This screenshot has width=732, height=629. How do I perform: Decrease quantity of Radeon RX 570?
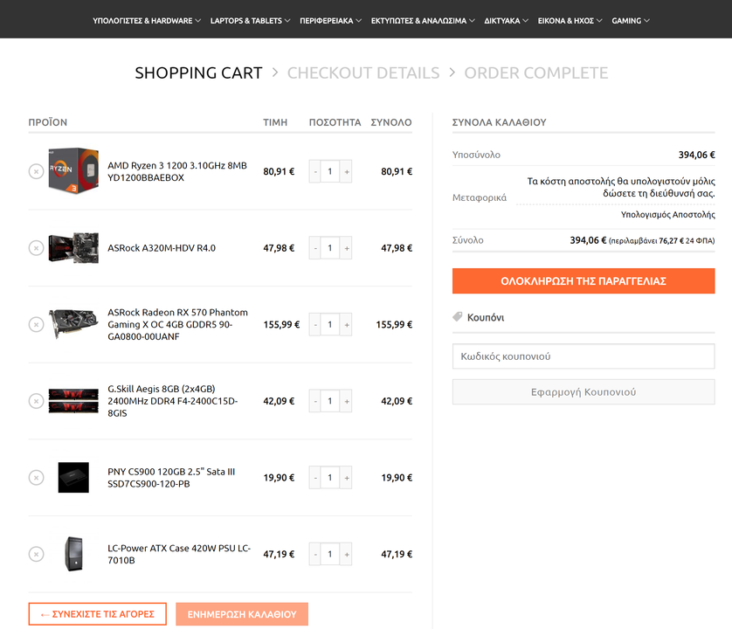click(315, 324)
